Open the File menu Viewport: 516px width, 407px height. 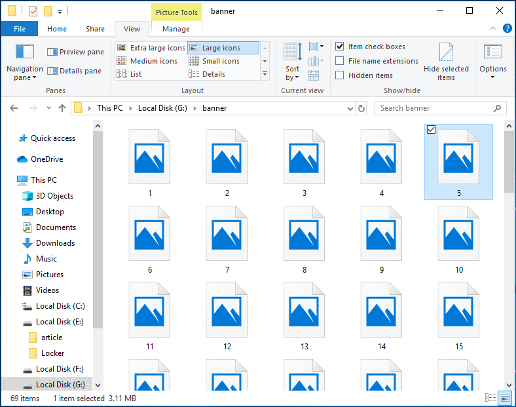(20, 29)
